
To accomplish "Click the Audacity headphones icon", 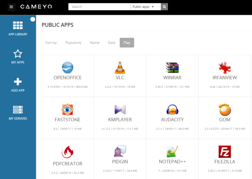I will (172, 109).
